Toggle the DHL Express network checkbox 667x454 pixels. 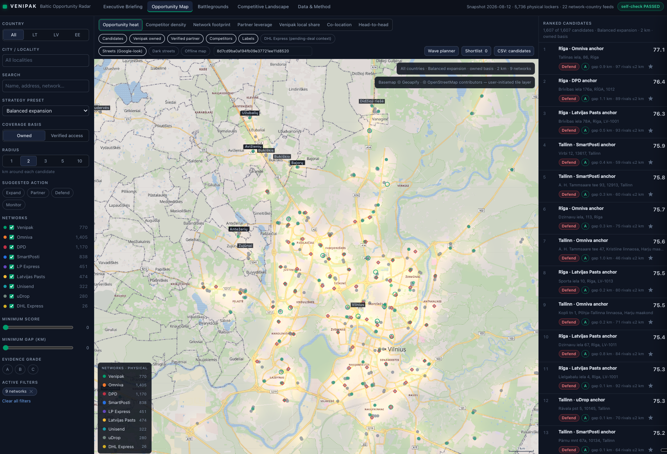point(12,306)
